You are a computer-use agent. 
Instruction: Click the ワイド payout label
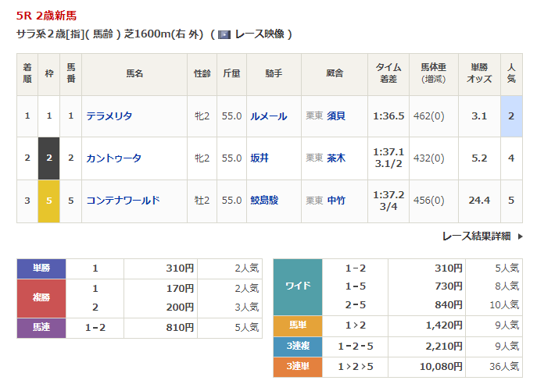[297, 286]
